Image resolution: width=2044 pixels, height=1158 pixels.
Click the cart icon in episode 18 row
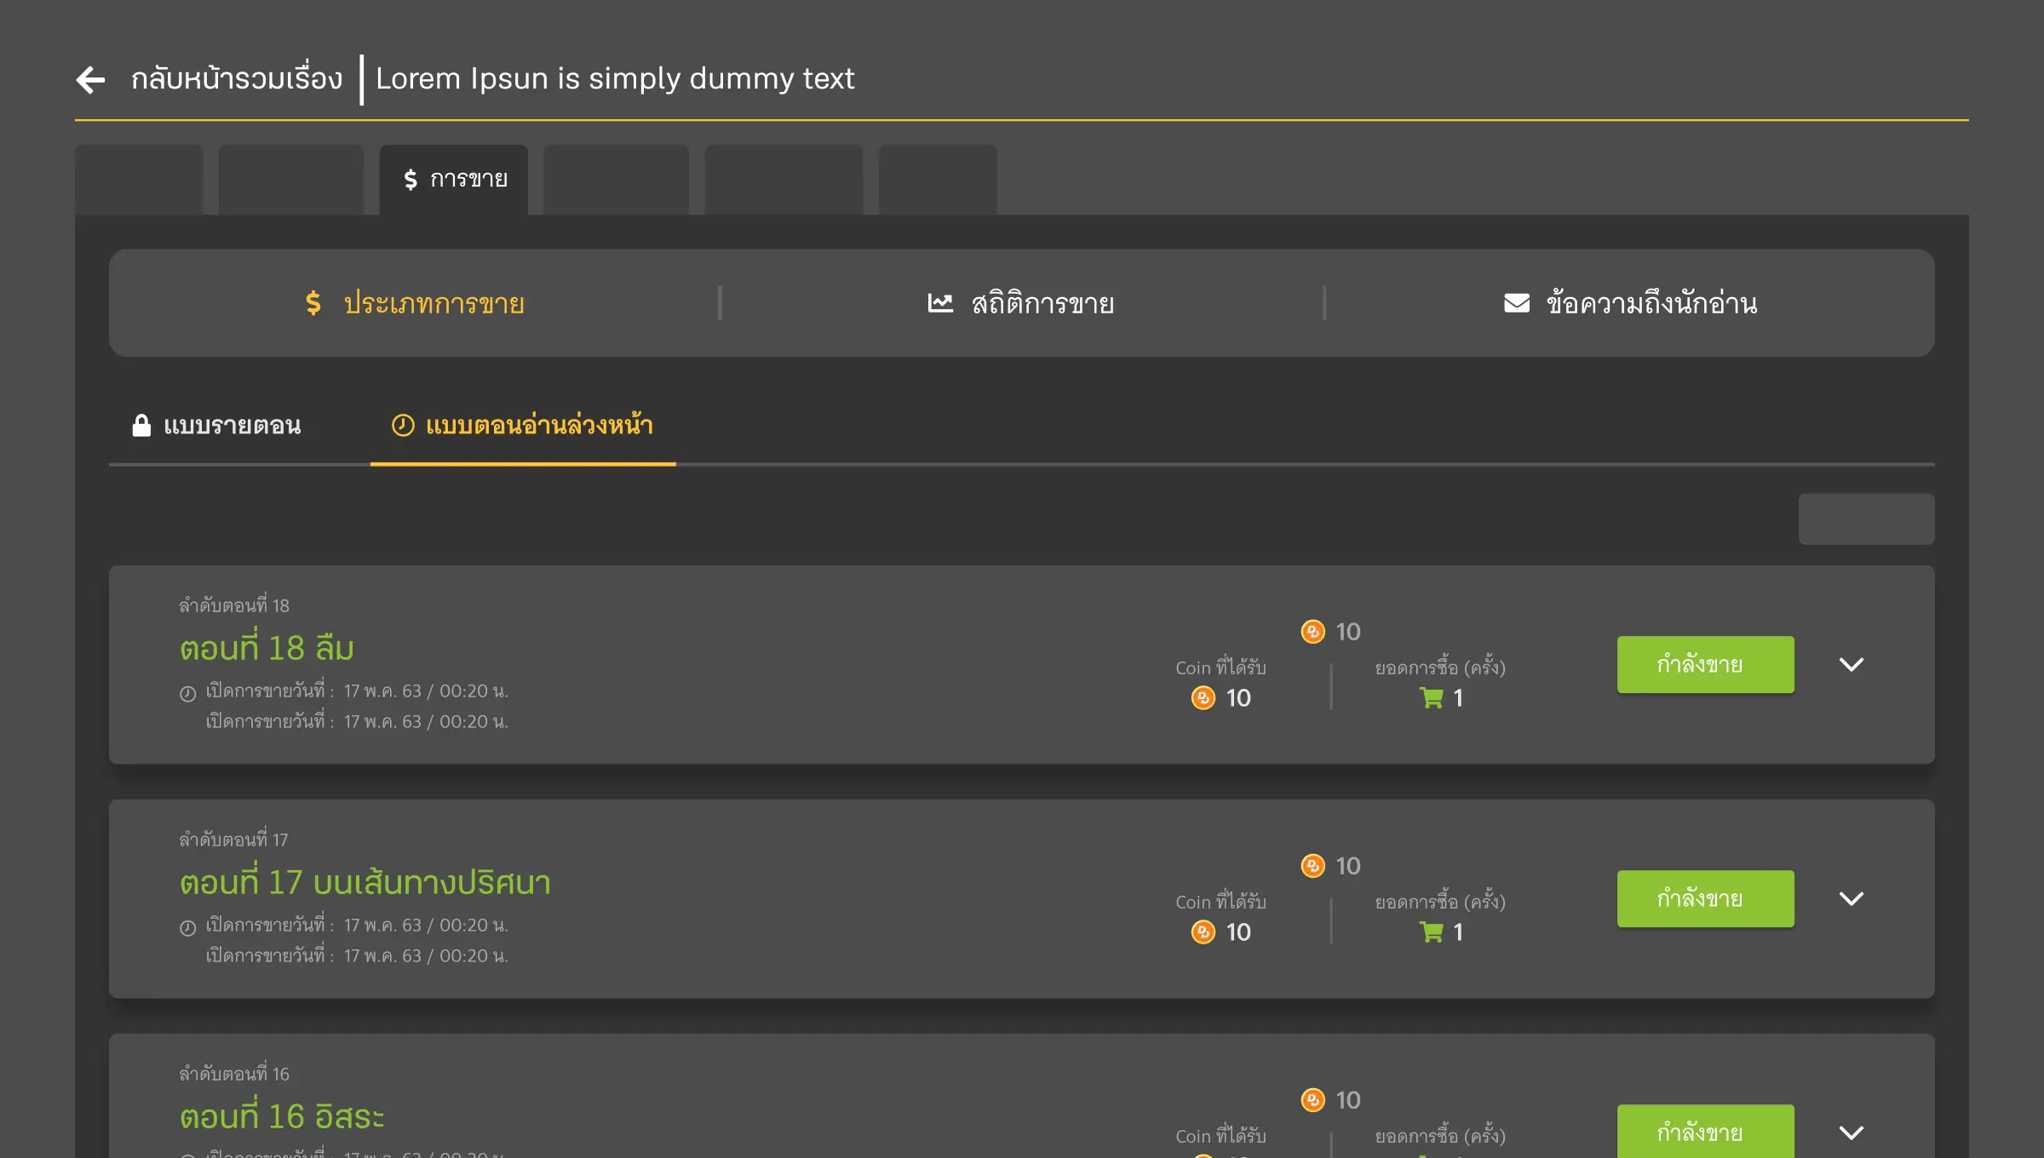[1432, 698]
